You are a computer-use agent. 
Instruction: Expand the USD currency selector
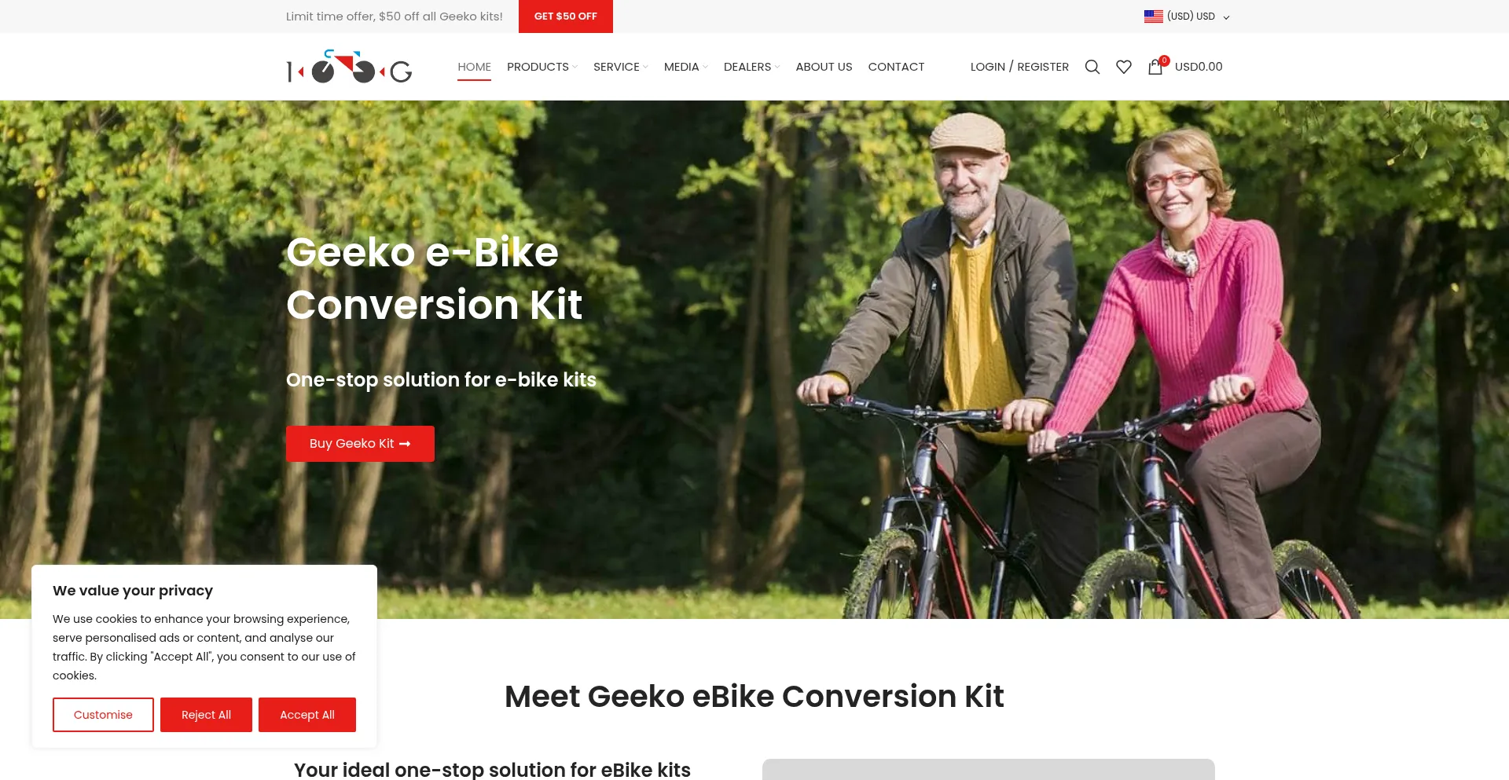coord(1187,16)
